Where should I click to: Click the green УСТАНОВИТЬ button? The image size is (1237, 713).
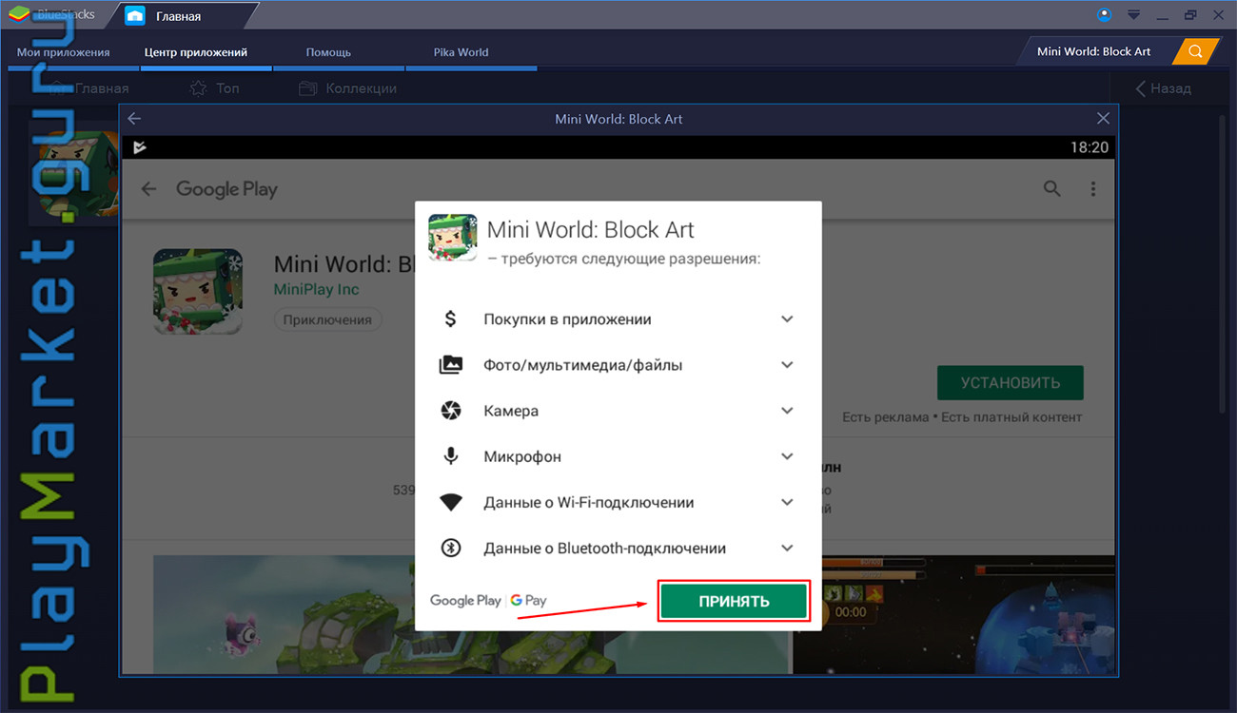click(1010, 383)
